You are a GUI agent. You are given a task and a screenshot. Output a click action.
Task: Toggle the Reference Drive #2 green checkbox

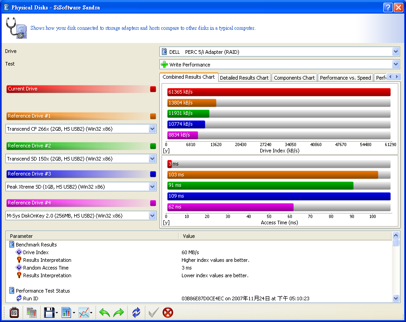(x=153, y=146)
